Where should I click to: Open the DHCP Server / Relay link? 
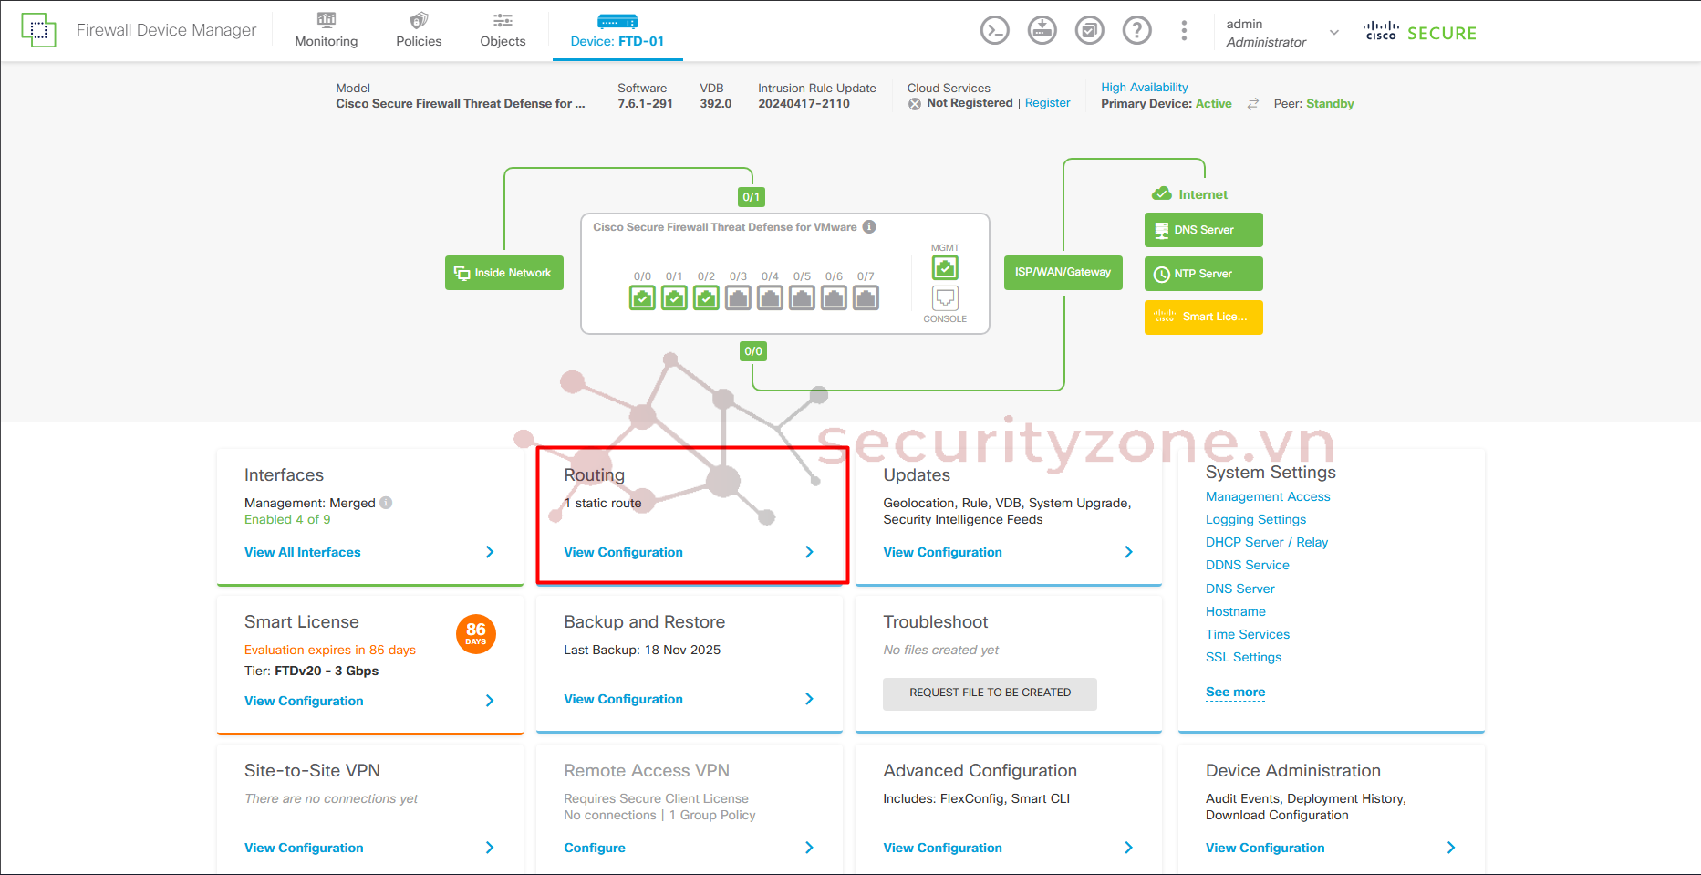pyautogui.click(x=1266, y=542)
